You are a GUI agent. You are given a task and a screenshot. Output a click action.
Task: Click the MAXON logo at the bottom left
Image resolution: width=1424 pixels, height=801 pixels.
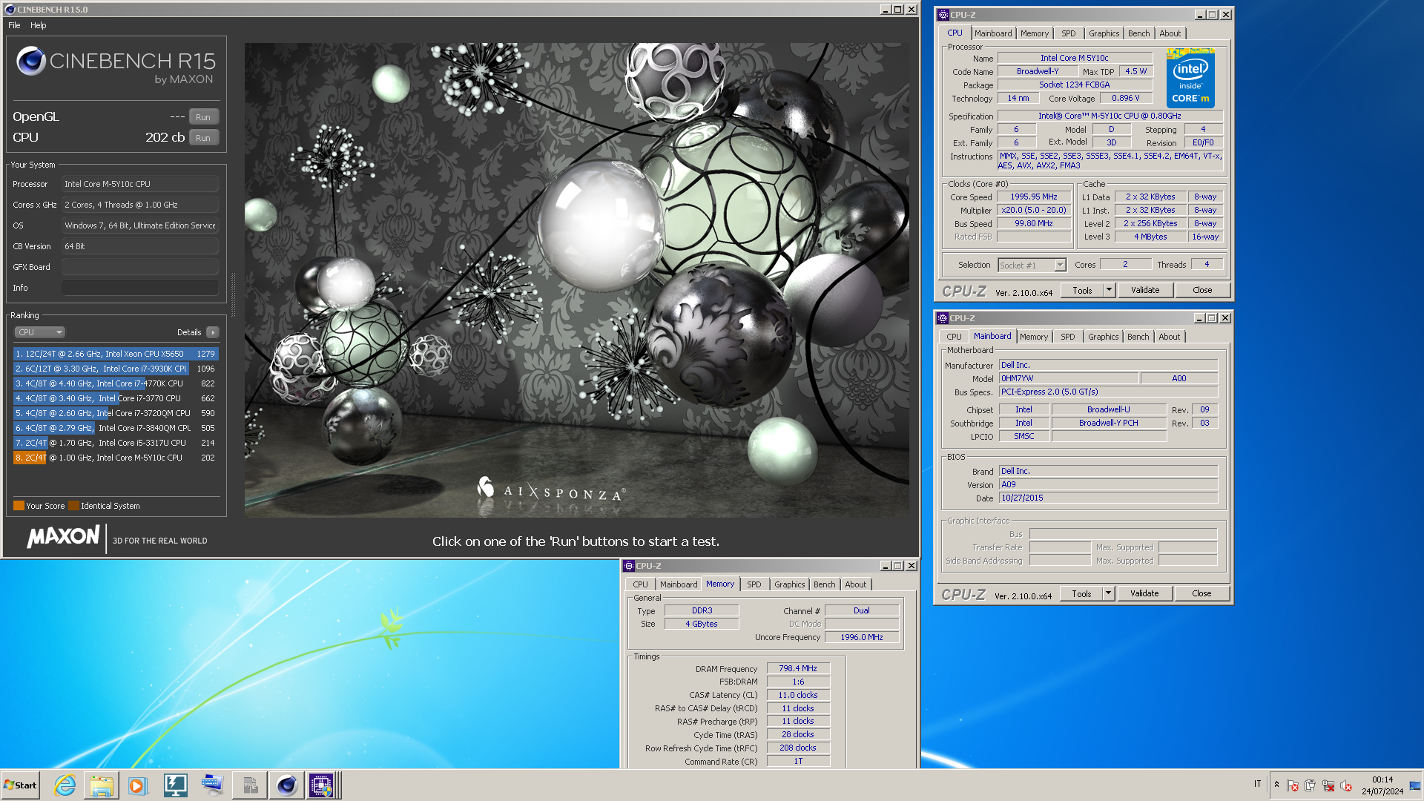click(64, 537)
